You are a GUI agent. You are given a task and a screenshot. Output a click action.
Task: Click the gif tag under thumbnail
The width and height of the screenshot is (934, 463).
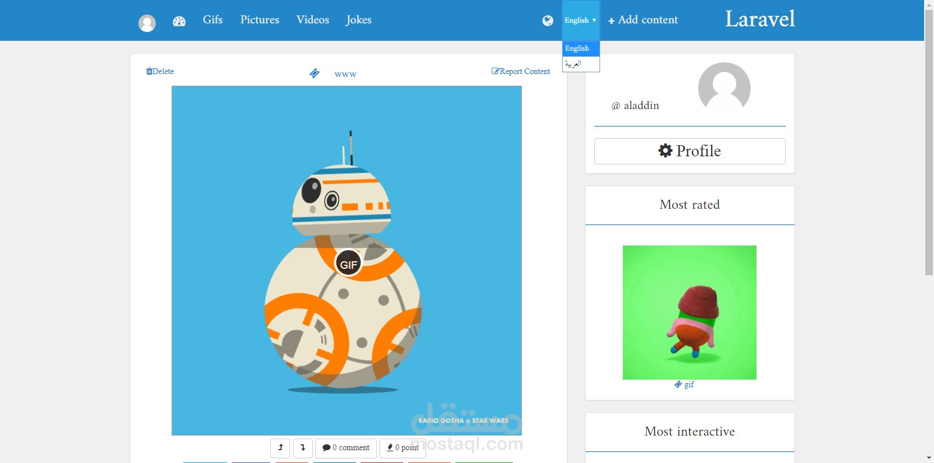pyautogui.click(x=689, y=385)
